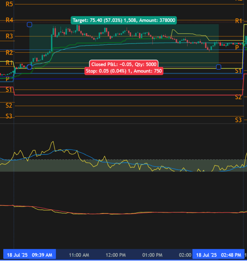The width and height of the screenshot is (247, 263).
Task: Select the R4 pivot label
Action: tap(9, 20)
